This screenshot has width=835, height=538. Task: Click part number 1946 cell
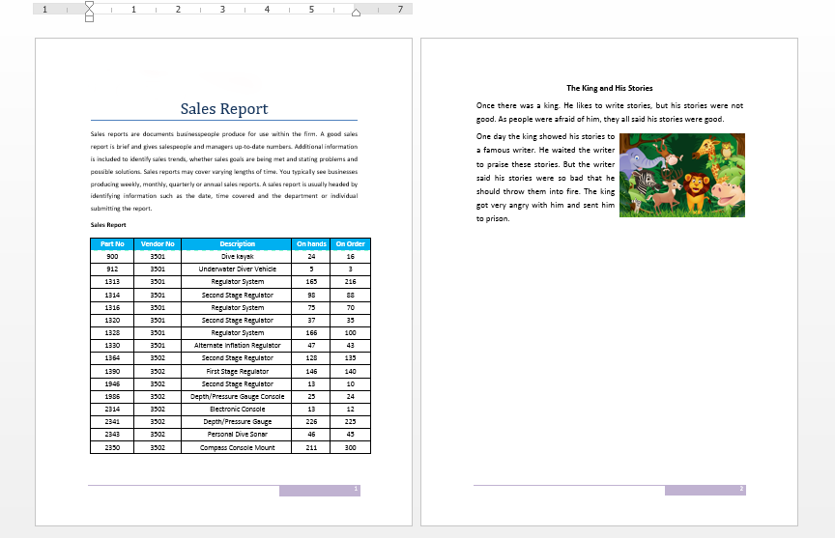coord(112,383)
